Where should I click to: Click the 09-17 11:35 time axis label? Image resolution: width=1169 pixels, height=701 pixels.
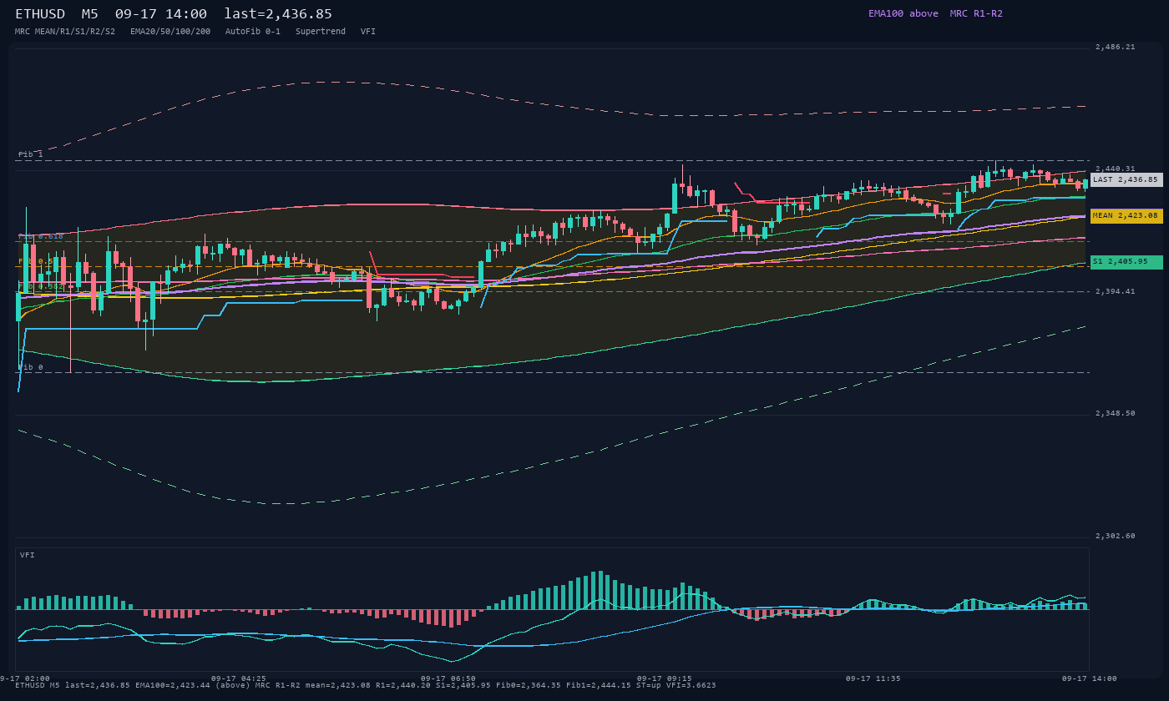(873, 678)
